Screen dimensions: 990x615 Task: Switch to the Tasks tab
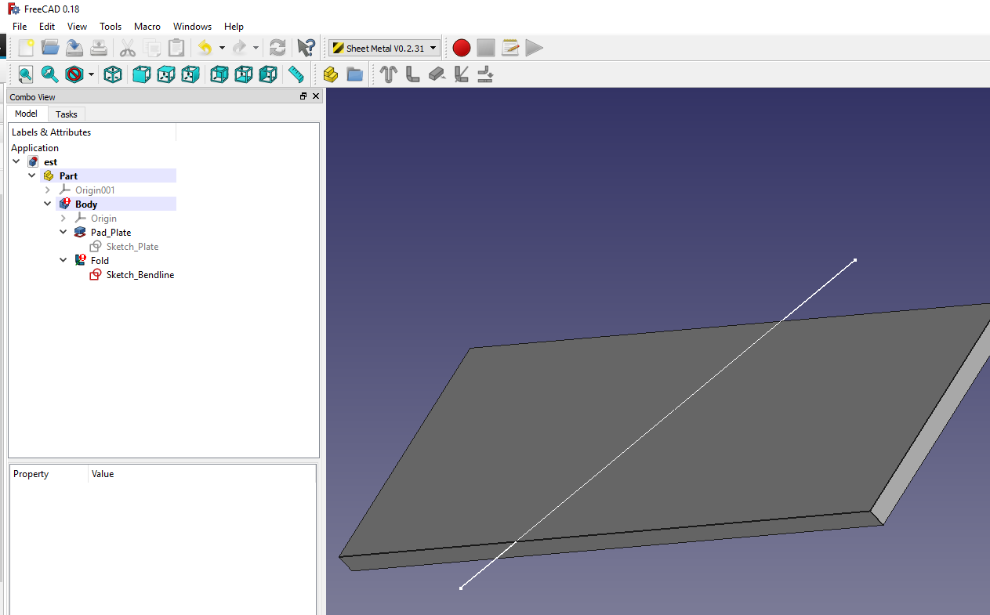click(66, 114)
